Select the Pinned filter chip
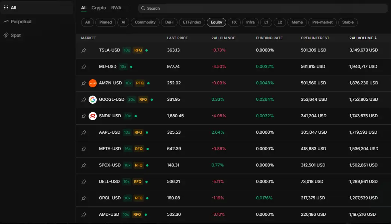 (105, 22)
